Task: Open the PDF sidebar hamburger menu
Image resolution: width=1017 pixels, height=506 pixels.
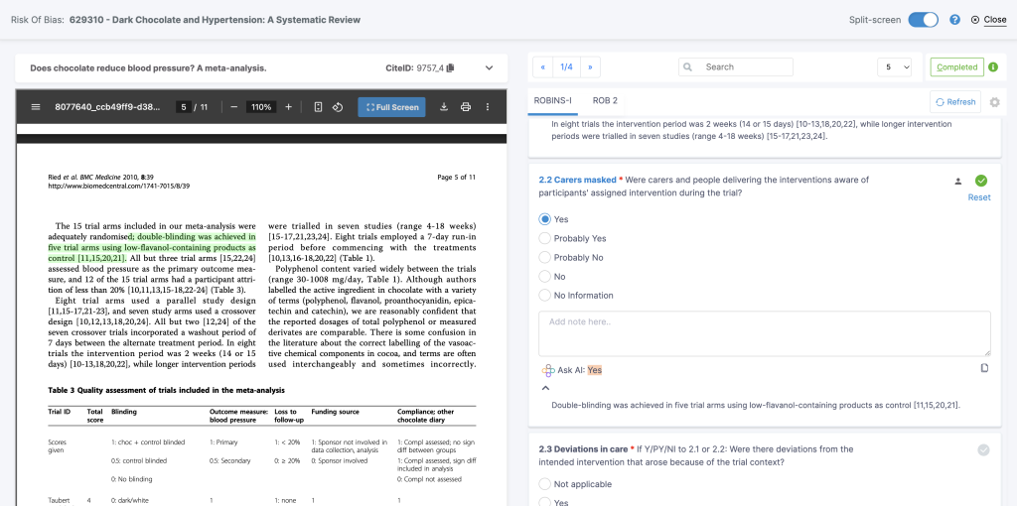Action: click(36, 107)
